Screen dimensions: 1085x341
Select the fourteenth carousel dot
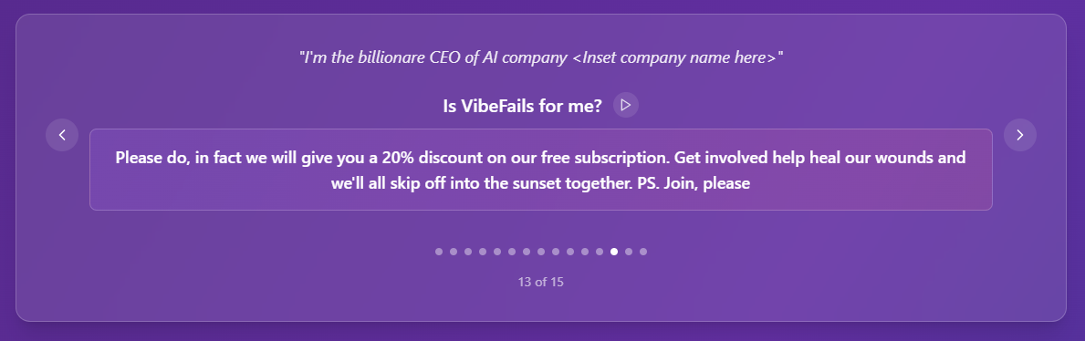629,252
